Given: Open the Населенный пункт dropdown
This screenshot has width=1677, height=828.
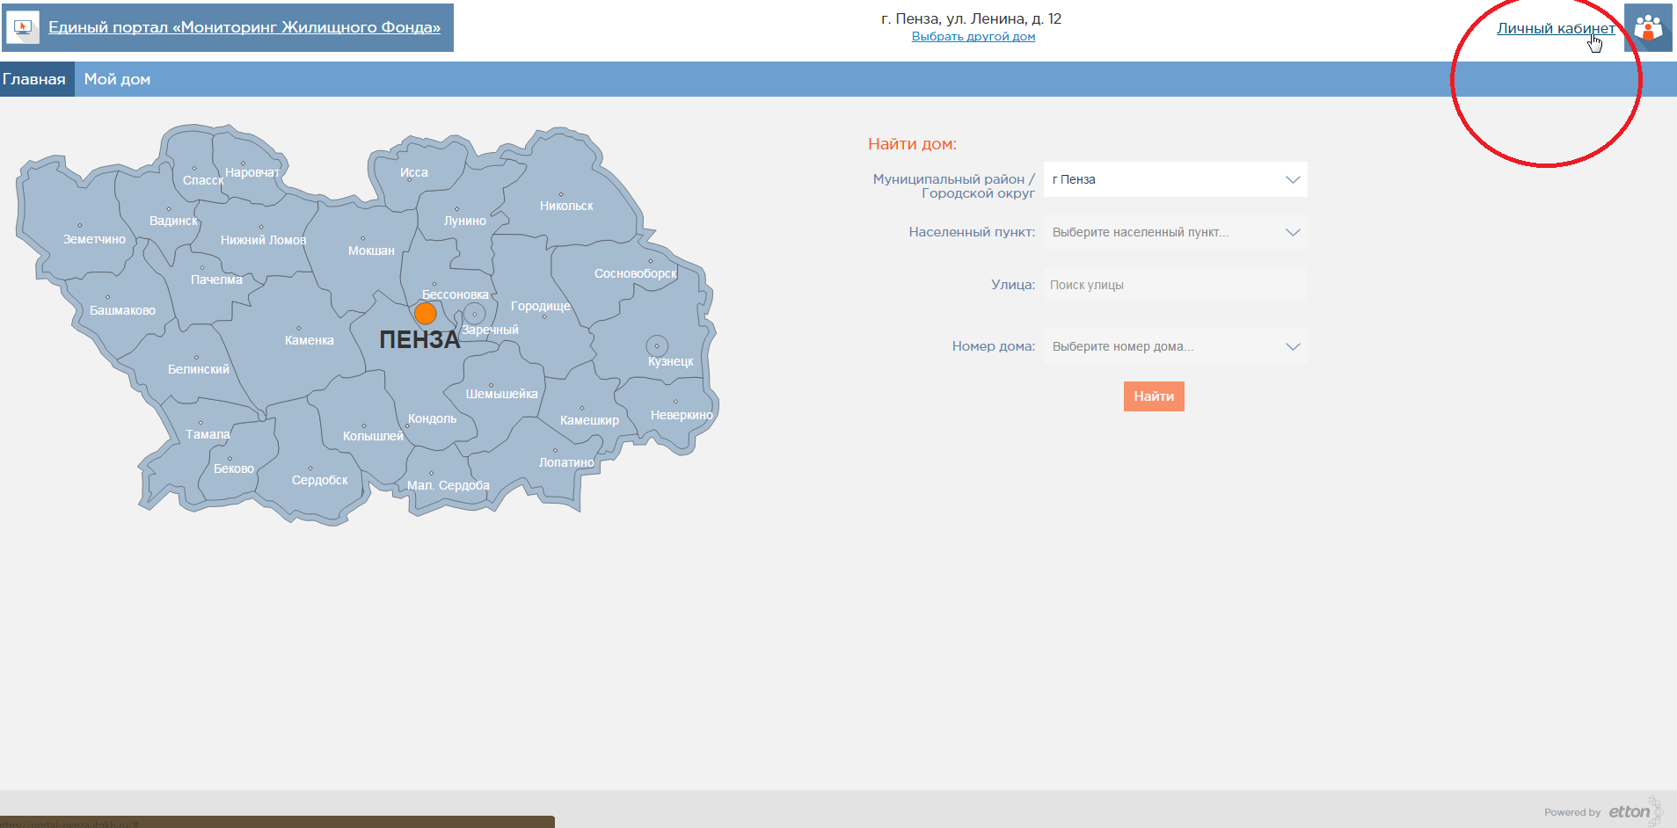Looking at the screenshot, I should 1175,232.
